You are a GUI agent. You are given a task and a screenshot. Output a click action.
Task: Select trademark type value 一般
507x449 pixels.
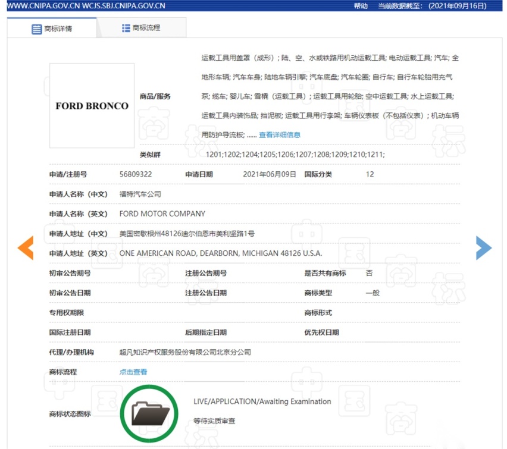coord(373,293)
